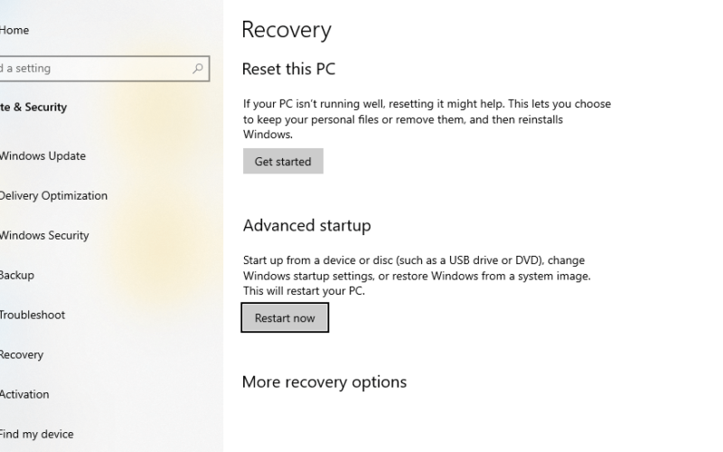Click the Reset this PC heading
Screen dimensions: 723x452
point(288,70)
